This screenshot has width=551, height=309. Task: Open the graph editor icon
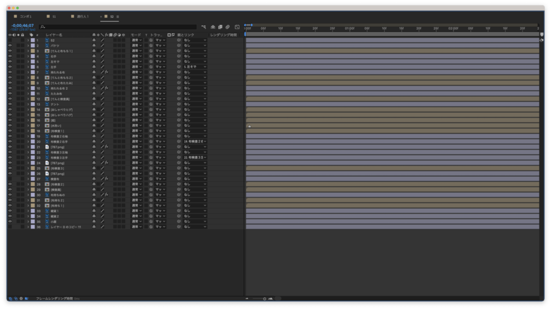pyautogui.click(x=237, y=26)
